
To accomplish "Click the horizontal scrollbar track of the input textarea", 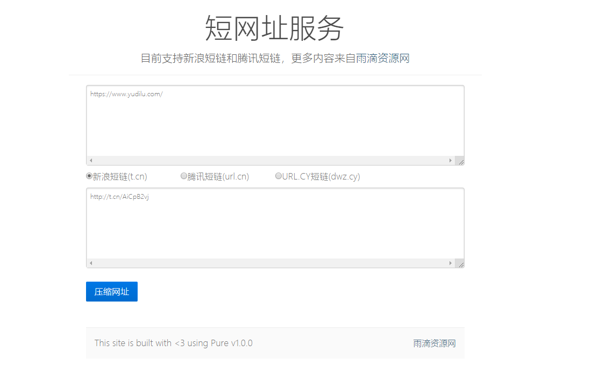I will point(270,160).
